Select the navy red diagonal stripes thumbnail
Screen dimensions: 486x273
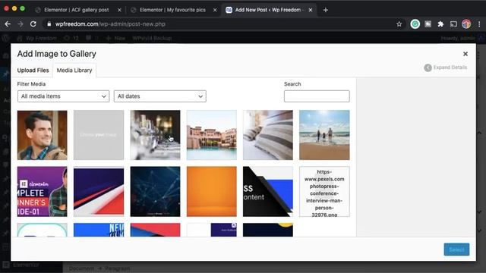pos(99,192)
